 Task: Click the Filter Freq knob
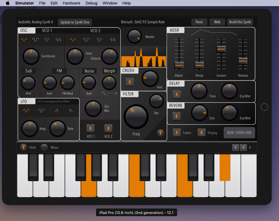pyautogui.click(x=136, y=117)
